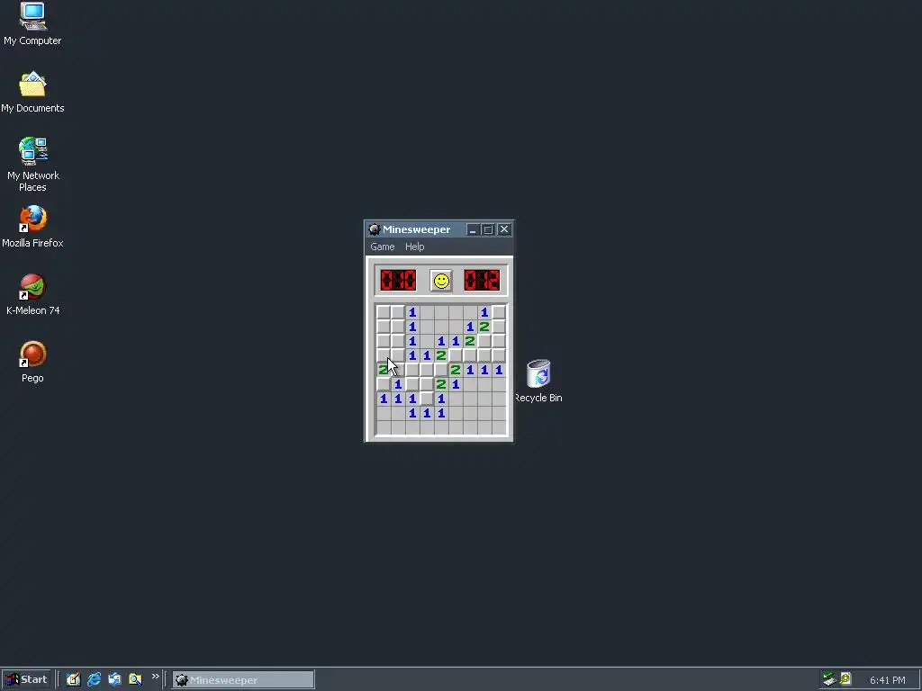Open the Start menu
The width and height of the screenshot is (922, 691).
tap(26, 680)
